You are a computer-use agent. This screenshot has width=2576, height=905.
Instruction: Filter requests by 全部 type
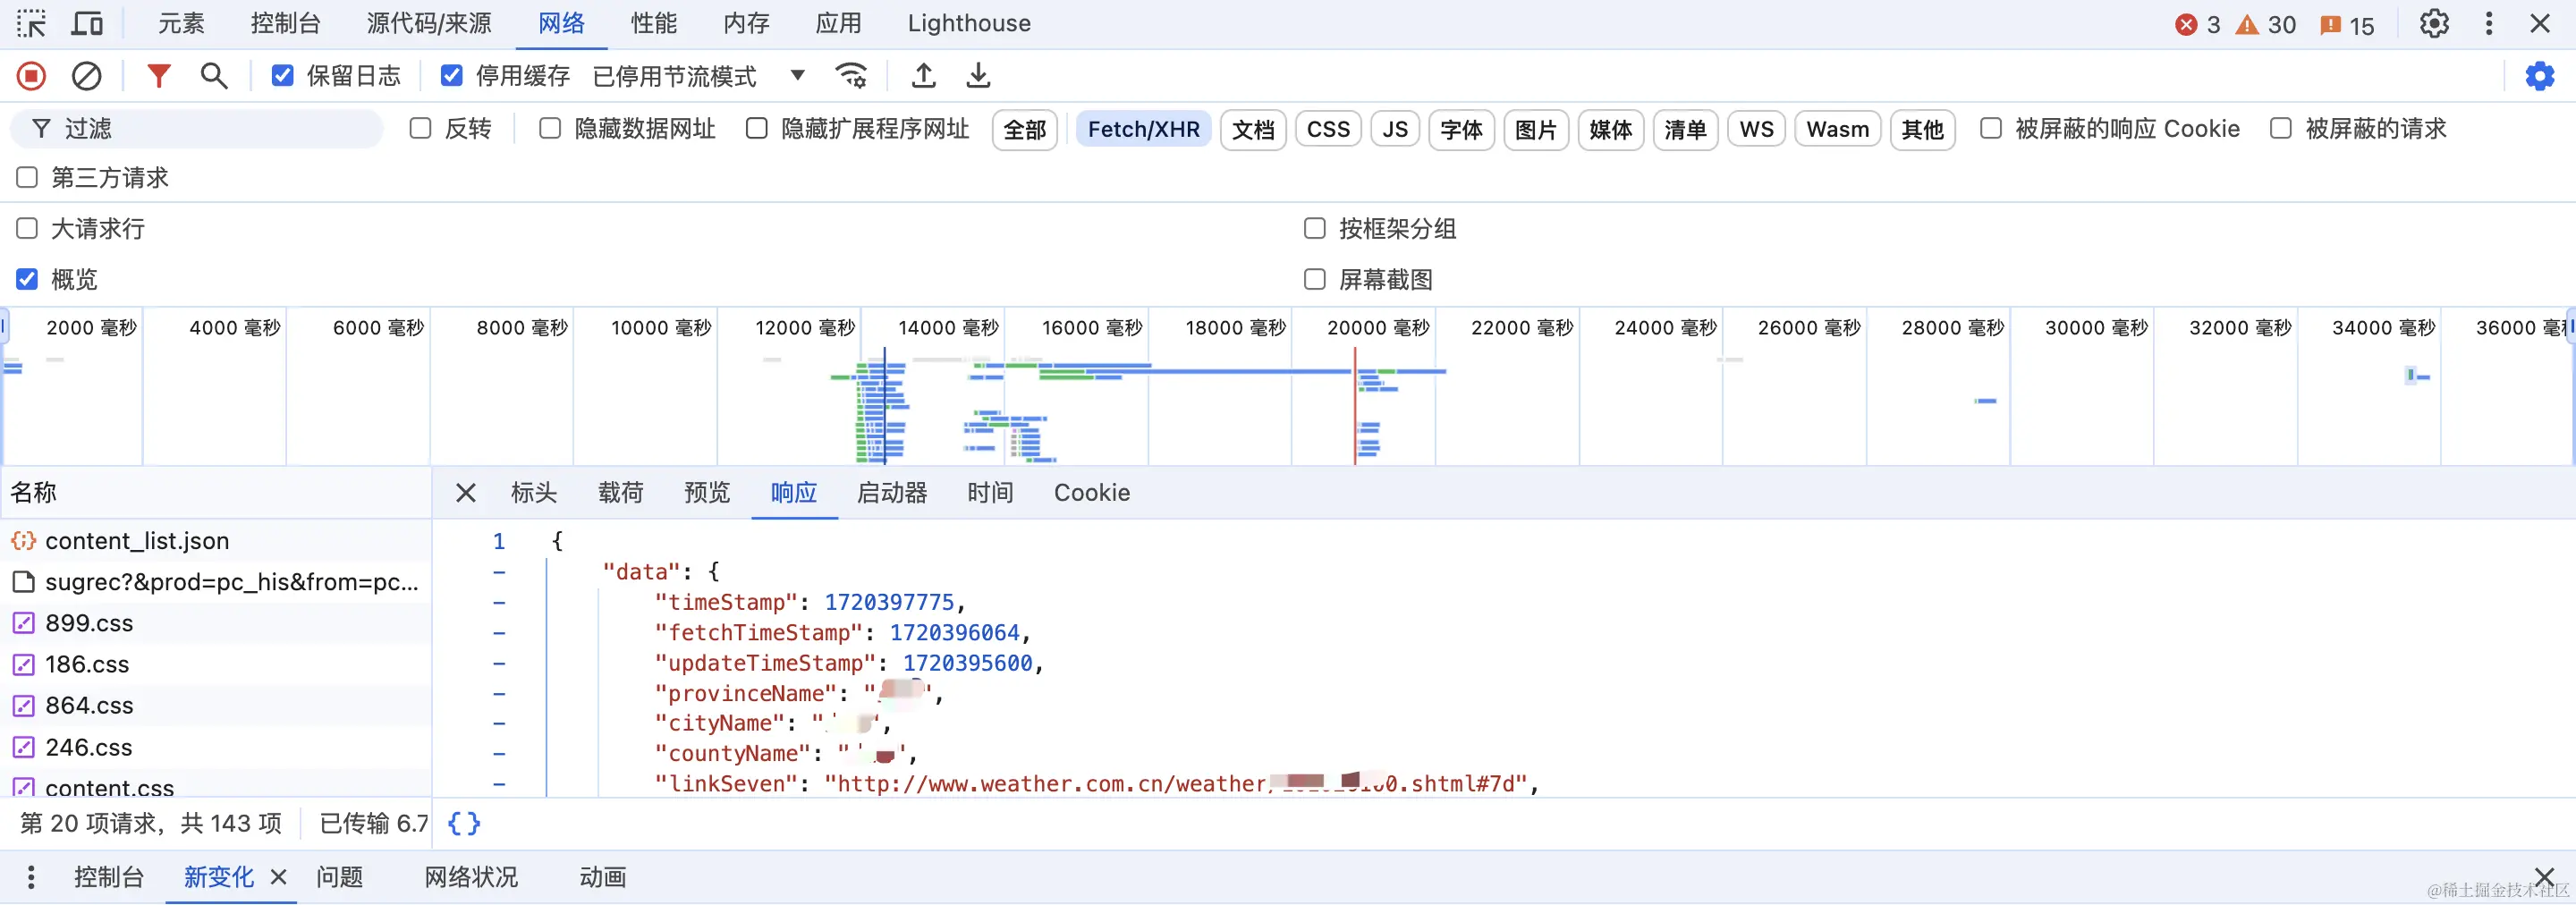tap(1024, 130)
